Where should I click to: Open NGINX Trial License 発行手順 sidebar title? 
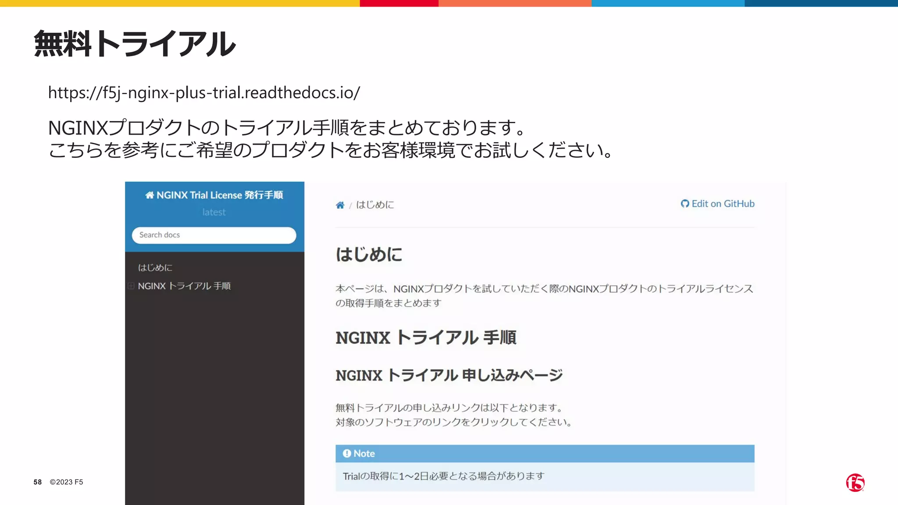[x=214, y=195]
